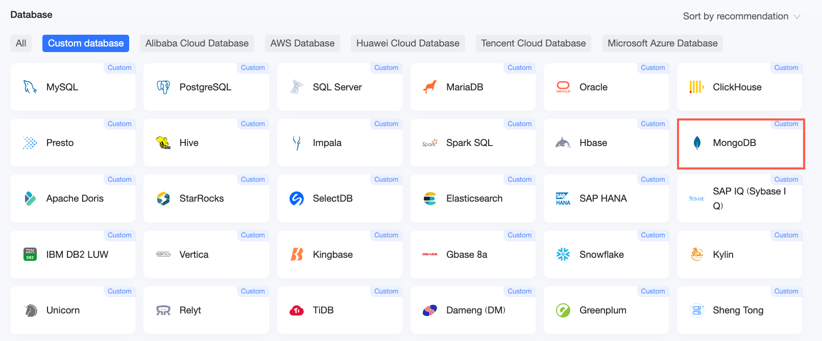
Task: Click the Custom tag on Oracle card
Action: [x=653, y=68]
